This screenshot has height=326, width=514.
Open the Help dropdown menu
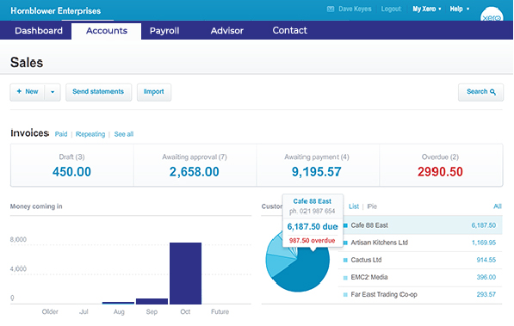[460, 9]
